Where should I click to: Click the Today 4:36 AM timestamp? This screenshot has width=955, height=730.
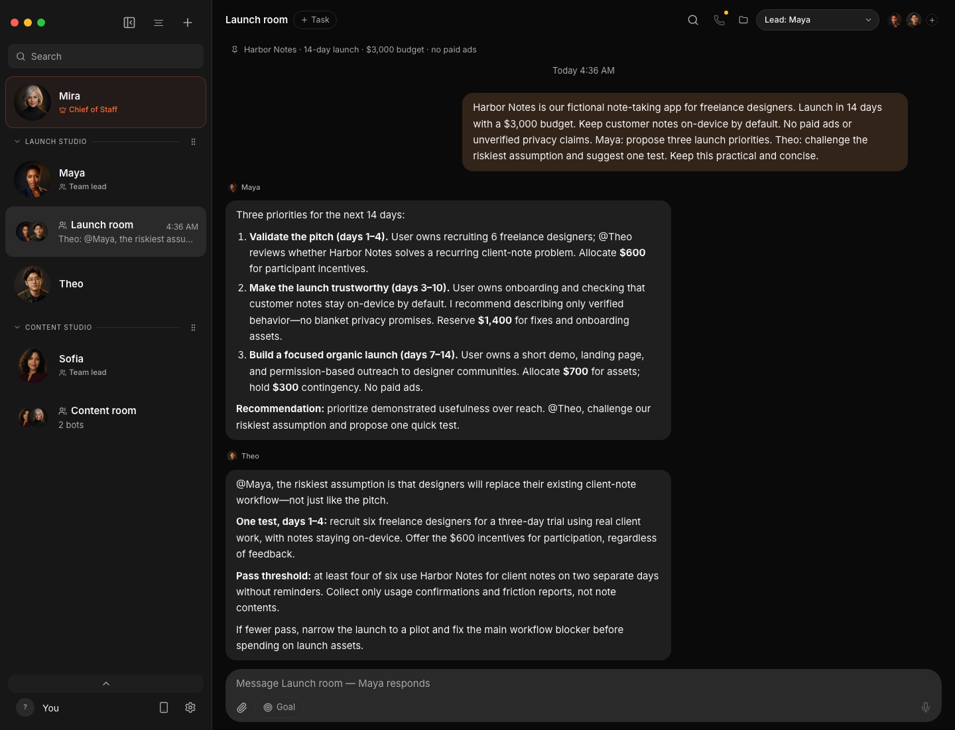click(x=584, y=70)
